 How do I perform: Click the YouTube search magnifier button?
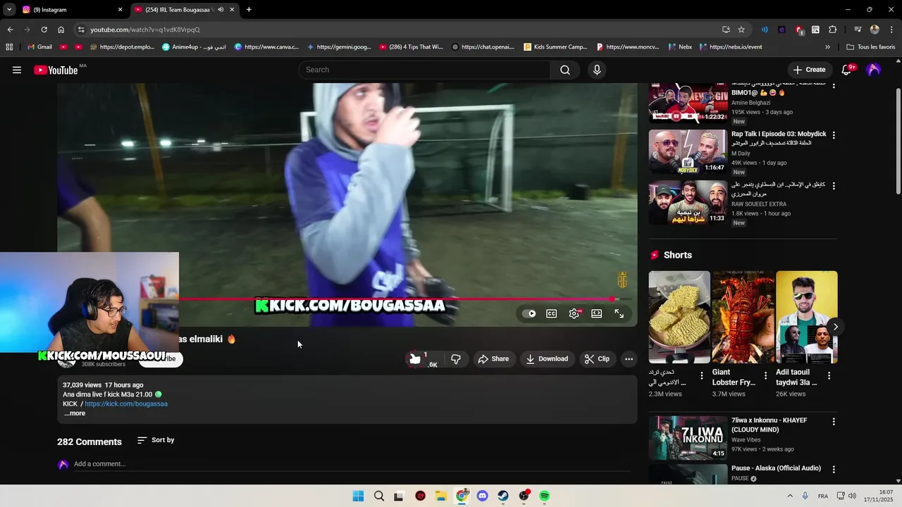(565, 70)
